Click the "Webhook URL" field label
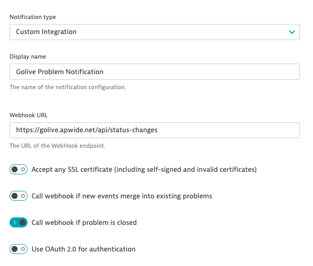The width and height of the screenshot is (313, 266). pyautogui.click(x=29, y=115)
